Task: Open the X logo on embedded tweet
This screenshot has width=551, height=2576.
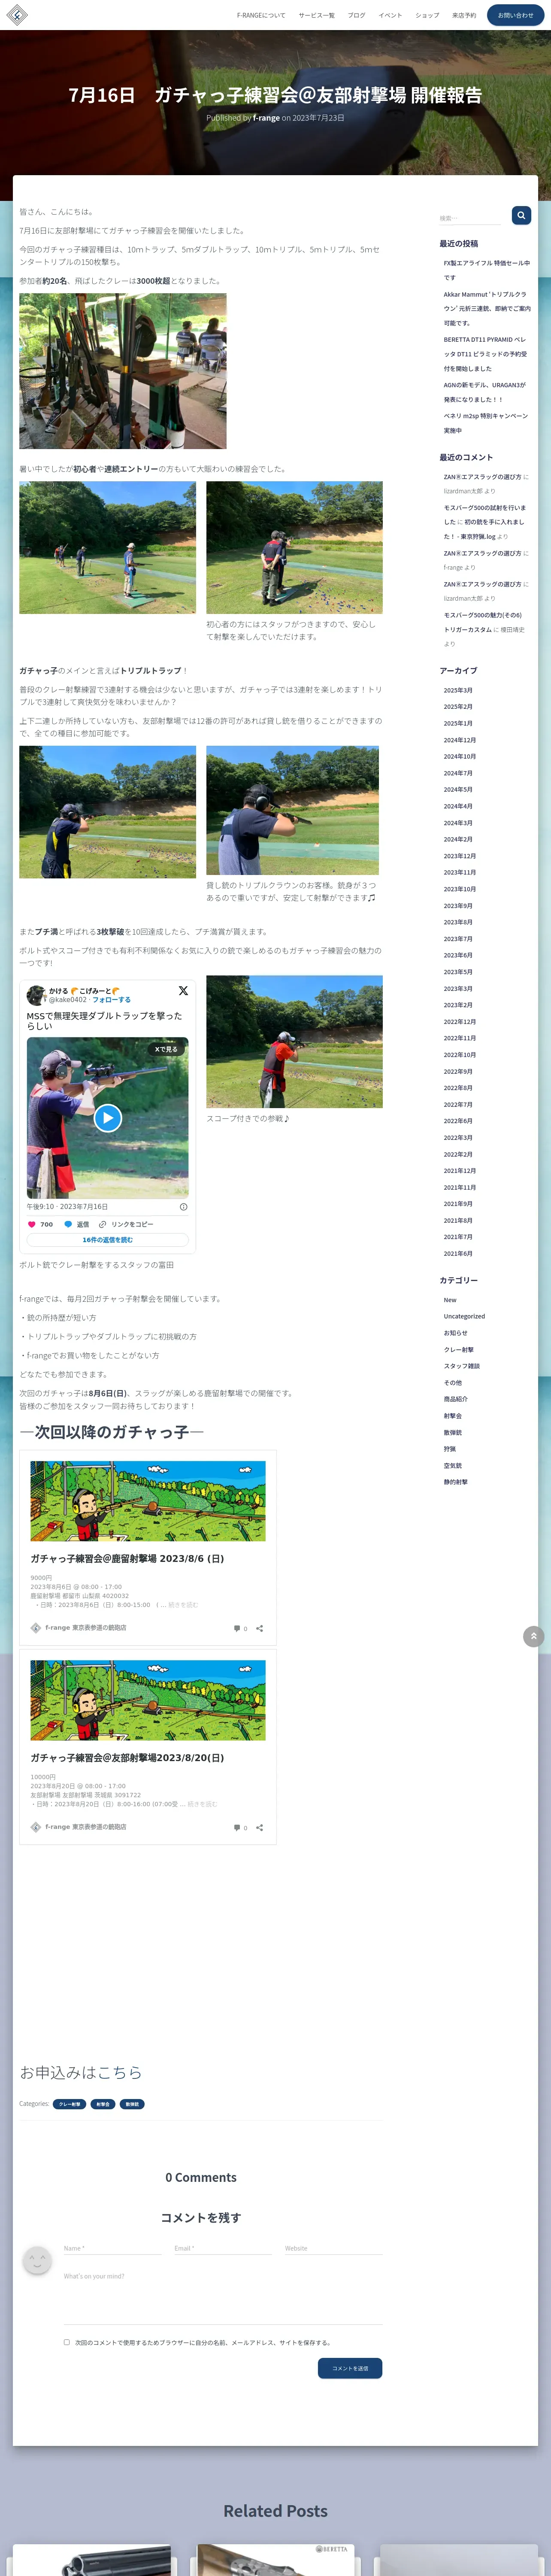Action: click(183, 991)
